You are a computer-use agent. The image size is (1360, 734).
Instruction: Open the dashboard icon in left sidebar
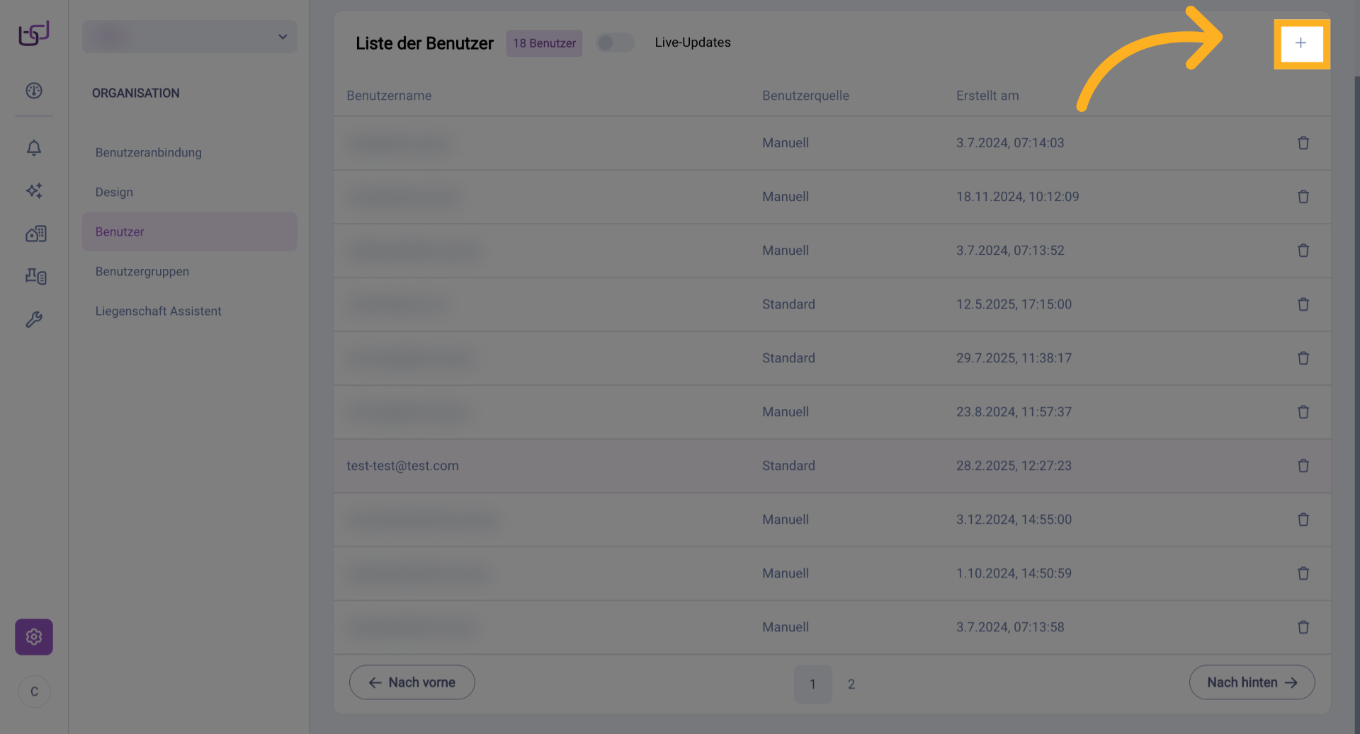(x=34, y=91)
